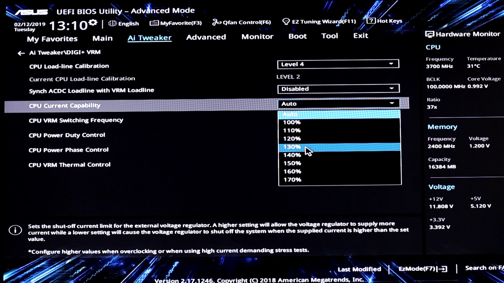Screen dimensions: 504x283
Task: Open the Monitor tab
Action: pyautogui.click(x=257, y=36)
